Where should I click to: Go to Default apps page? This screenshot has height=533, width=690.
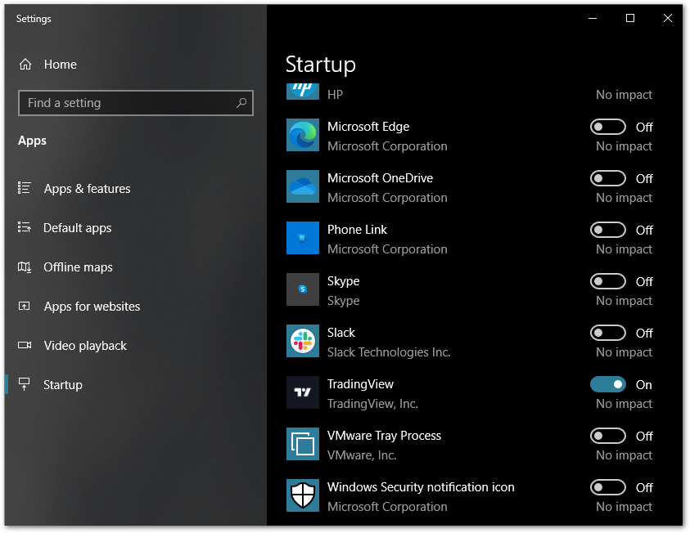coord(136,227)
